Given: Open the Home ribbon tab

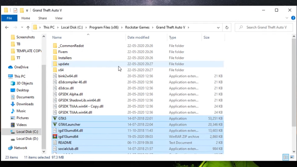Looking at the screenshot, I should pos(26,18).
